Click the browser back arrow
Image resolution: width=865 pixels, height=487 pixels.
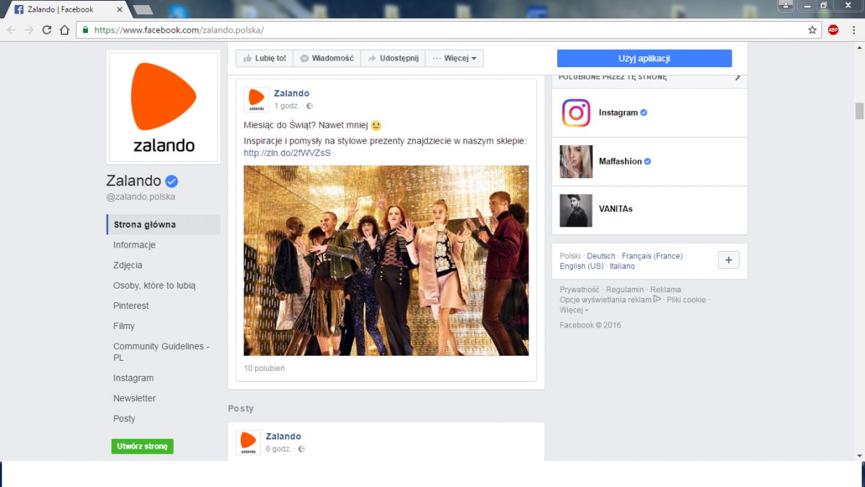[11, 30]
